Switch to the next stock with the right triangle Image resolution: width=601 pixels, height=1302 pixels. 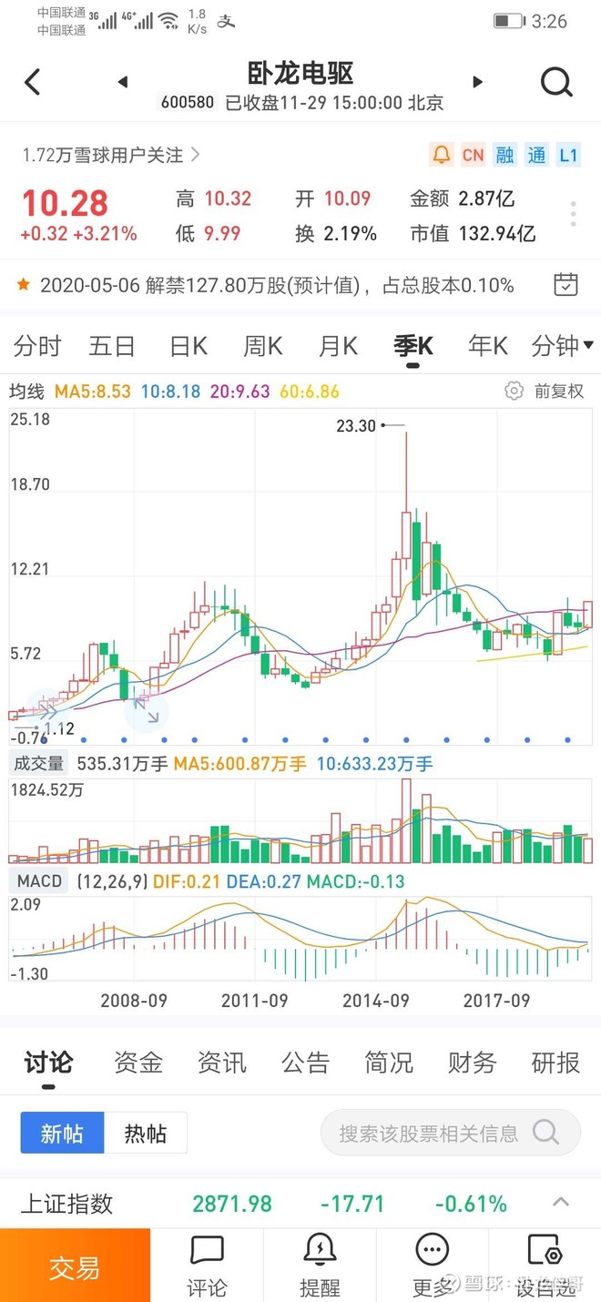(x=477, y=82)
